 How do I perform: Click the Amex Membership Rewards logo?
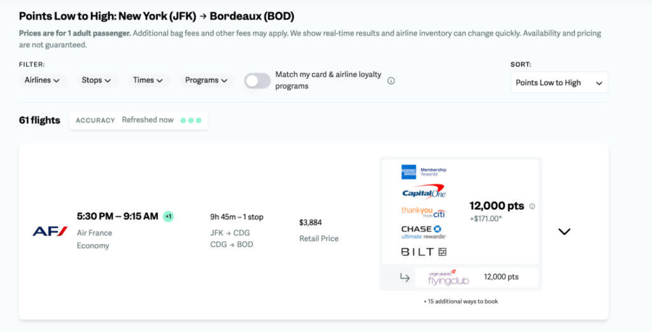click(x=423, y=172)
